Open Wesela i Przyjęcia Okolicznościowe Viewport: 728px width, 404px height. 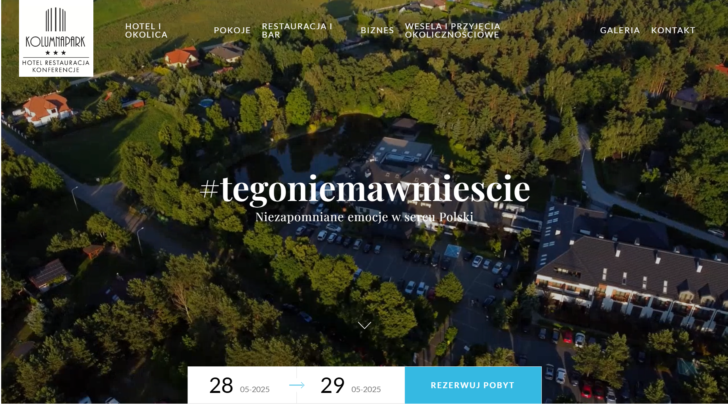453,30
